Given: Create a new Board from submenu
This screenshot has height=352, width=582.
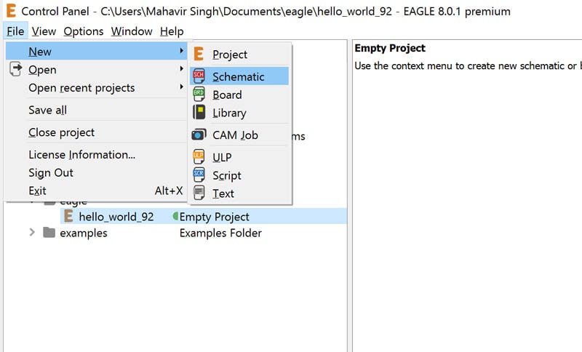Looking at the screenshot, I should pyautogui.click(x=239, y=95).
